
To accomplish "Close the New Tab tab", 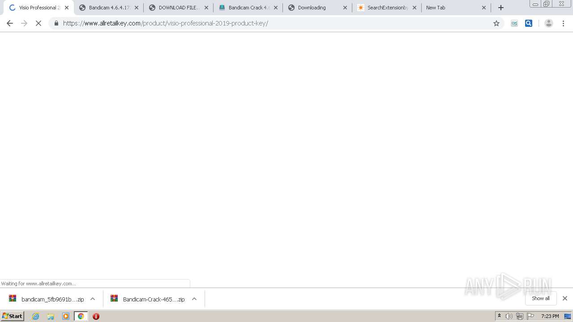I will (484, 8).
